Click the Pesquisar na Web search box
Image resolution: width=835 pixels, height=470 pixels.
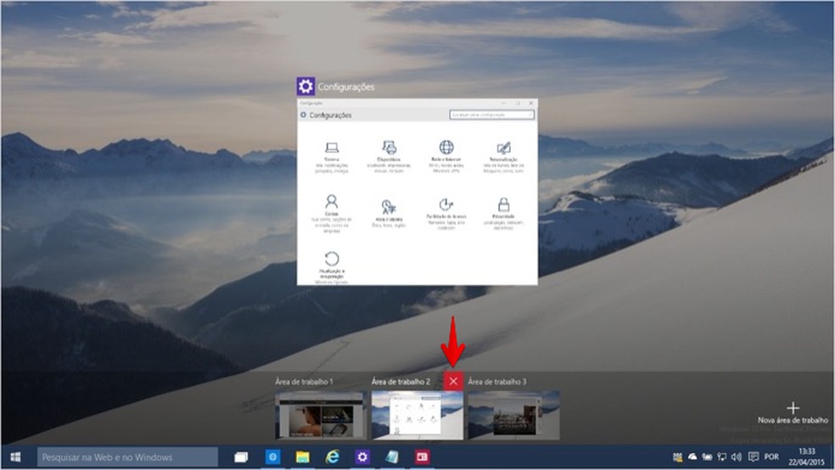127,457
